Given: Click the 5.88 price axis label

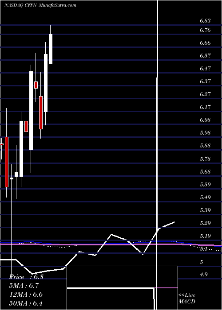Looking at the screenshot, I should click(x=205, y=146).
